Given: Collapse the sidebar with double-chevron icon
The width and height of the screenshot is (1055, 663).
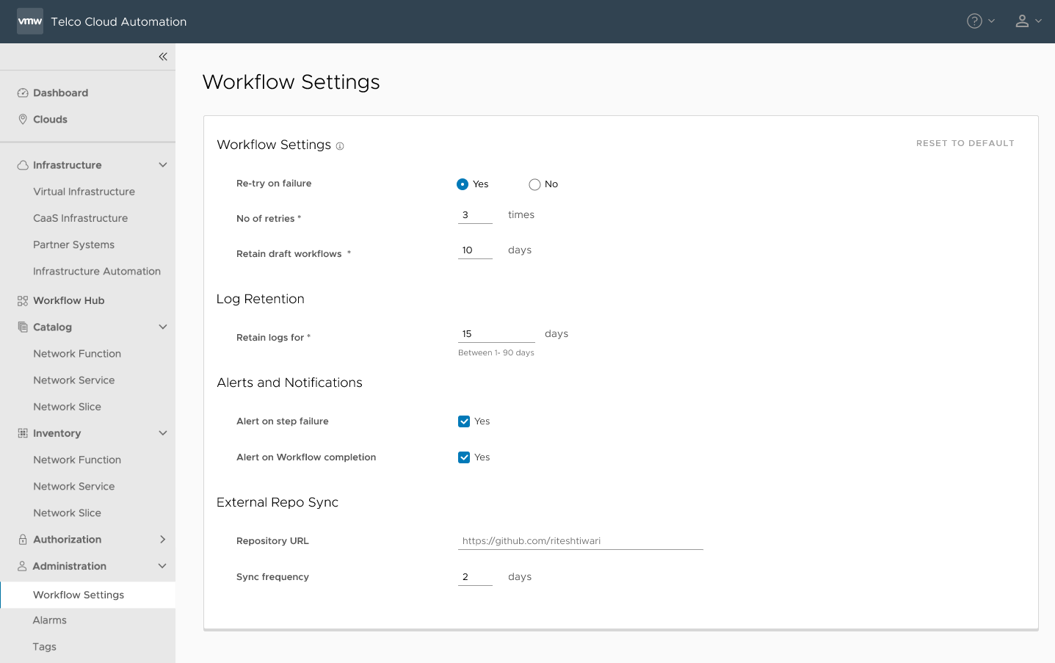Looking at the screenshot, I should [x=163, y=57].
